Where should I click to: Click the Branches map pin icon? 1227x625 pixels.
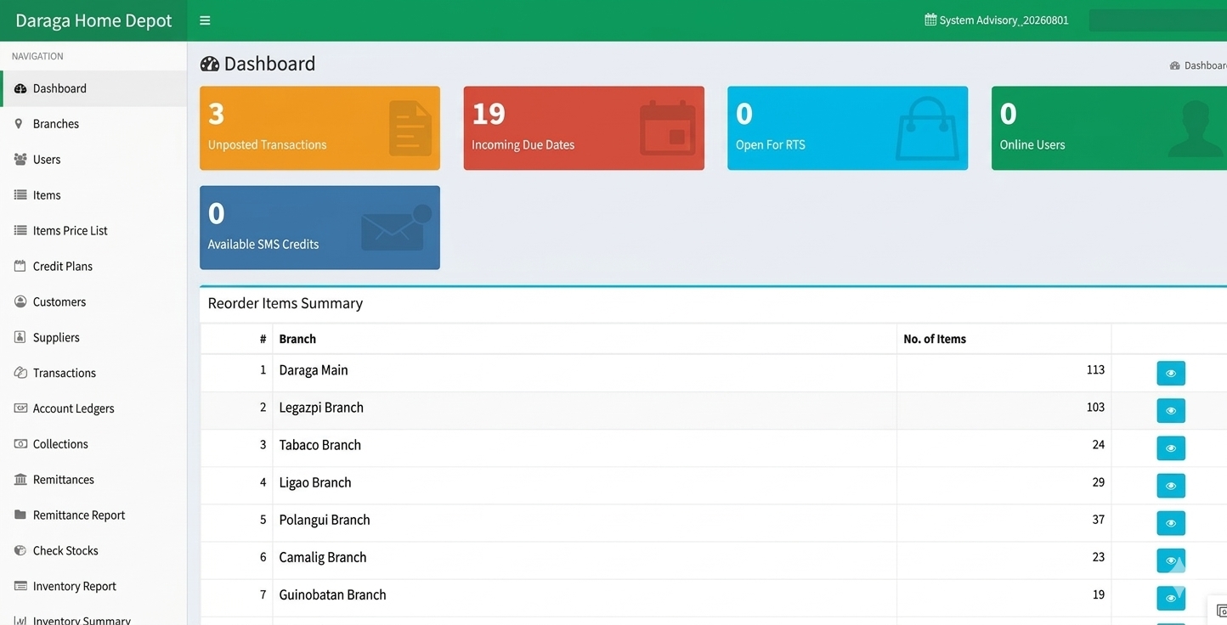click(x=20, y=124)
